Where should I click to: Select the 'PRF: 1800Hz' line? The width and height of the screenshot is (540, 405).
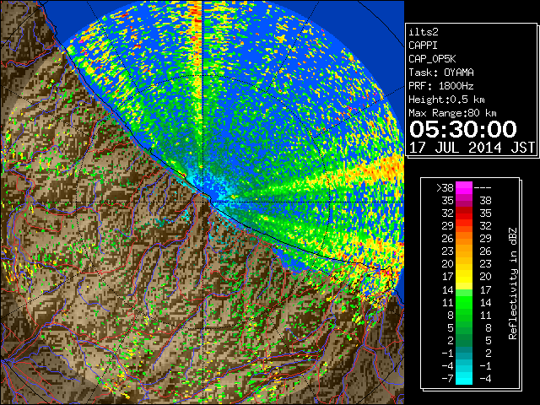coord(441,86)
